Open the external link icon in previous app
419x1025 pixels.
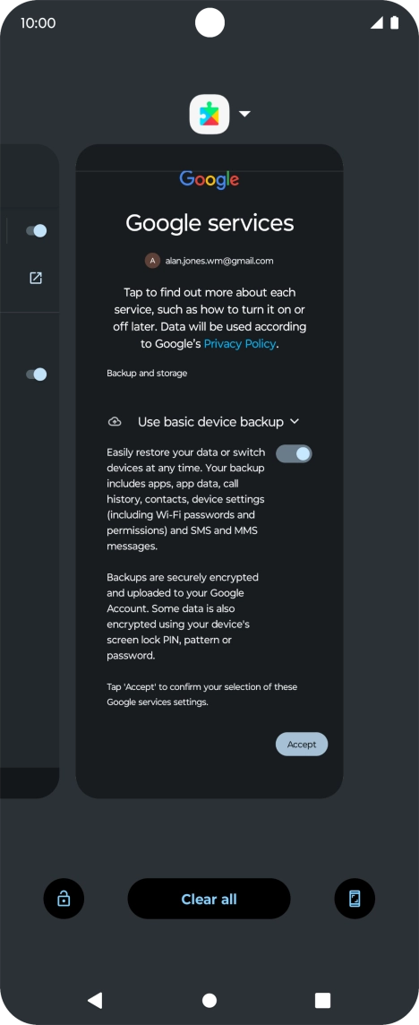click(36, 278)
